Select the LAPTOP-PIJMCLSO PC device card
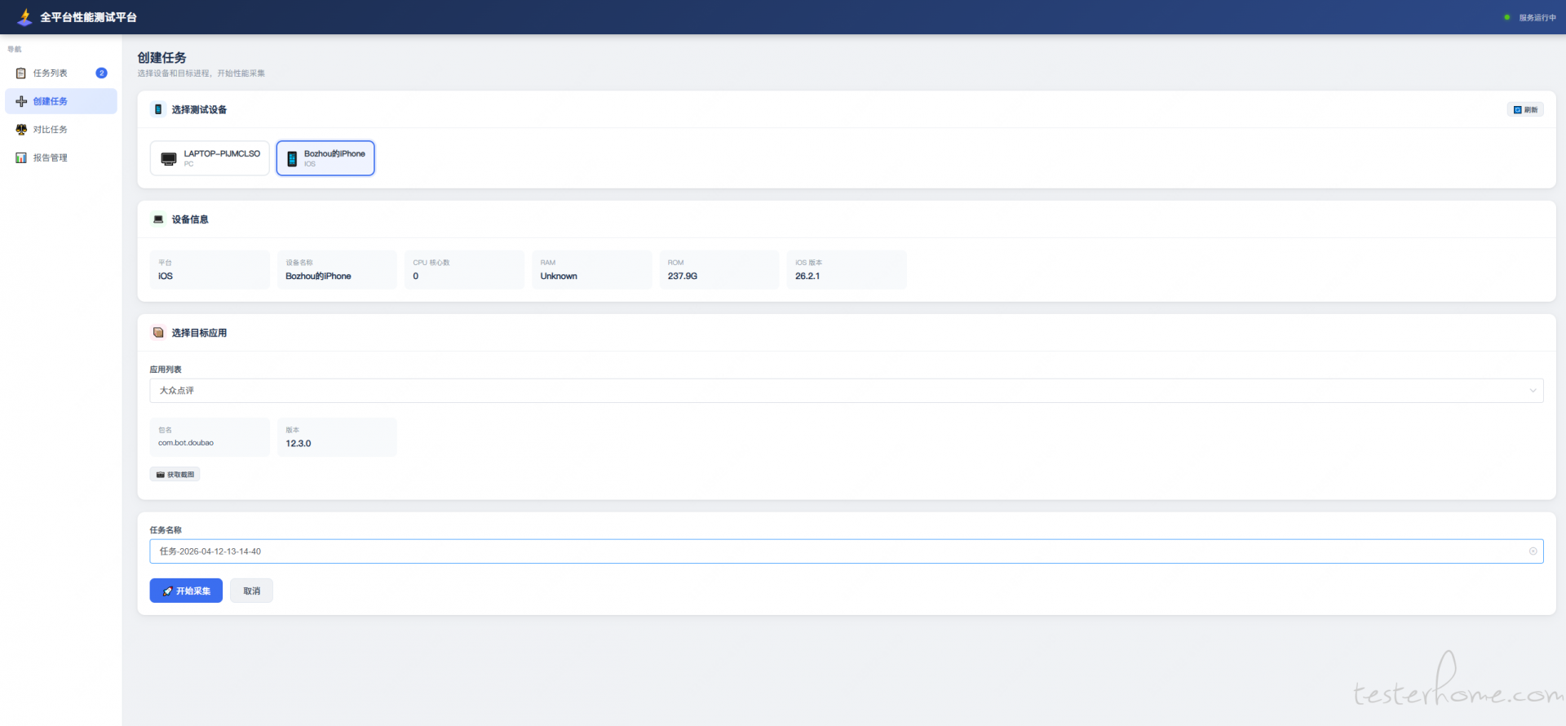 (x=210, y=158)
